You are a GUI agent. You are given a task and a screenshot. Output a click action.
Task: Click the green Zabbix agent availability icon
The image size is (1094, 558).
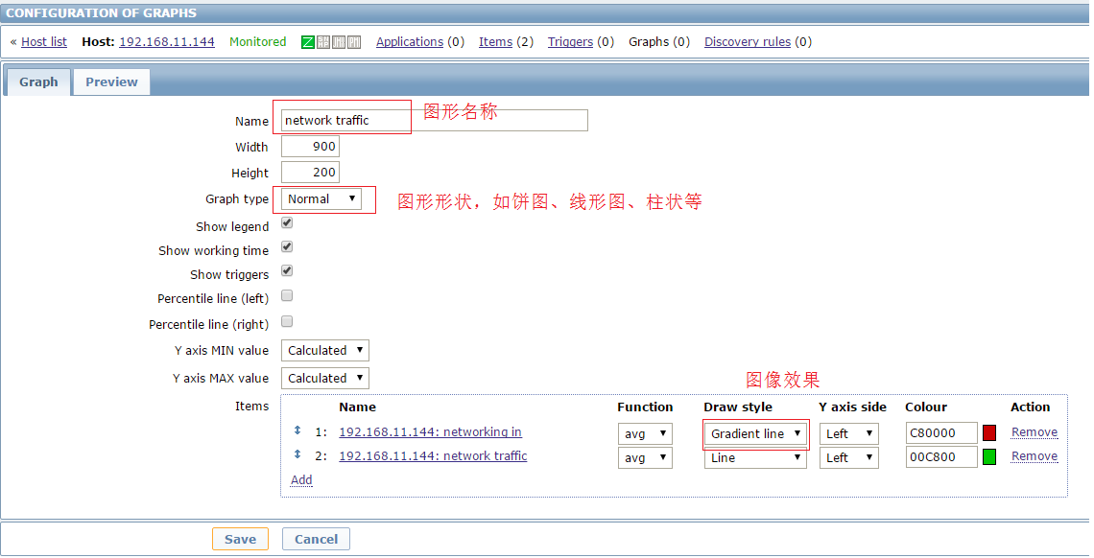(x=308, y=42)
